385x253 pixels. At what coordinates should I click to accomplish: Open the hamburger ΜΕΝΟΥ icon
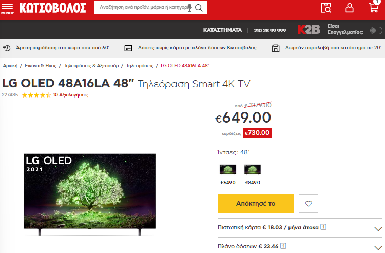pos(7,8)
